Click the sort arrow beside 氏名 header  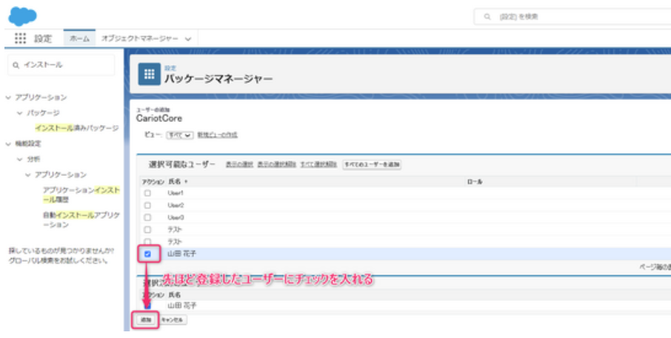coord(186,182)
